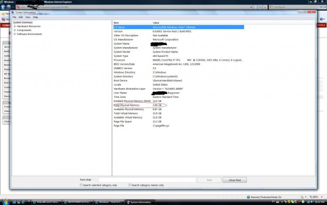The image size is (327, 205).
Task: Select Hardware Resources tree label
Action: click(x=29, y=26)
